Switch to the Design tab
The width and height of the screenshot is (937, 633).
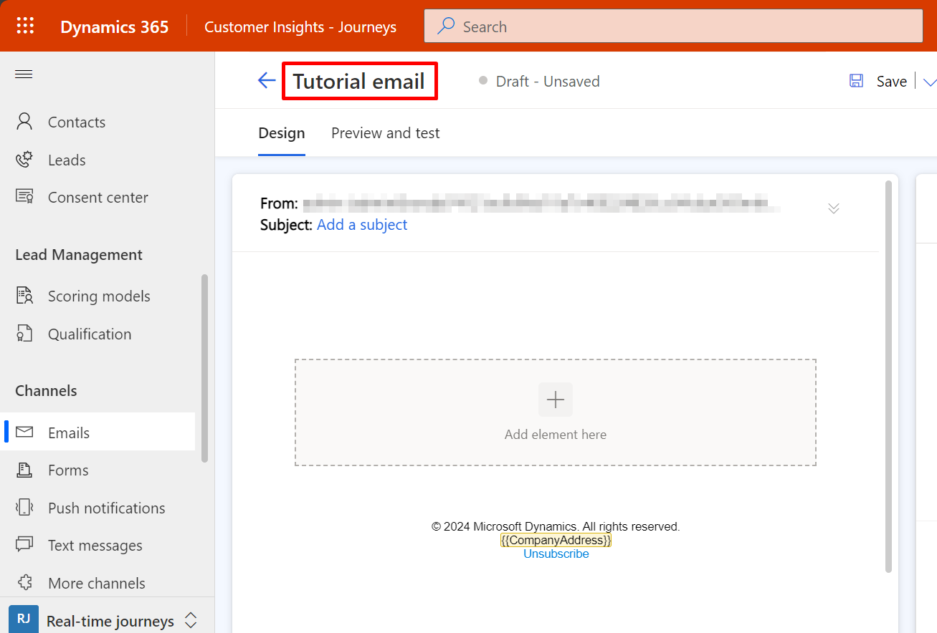(x=282, y=133)
